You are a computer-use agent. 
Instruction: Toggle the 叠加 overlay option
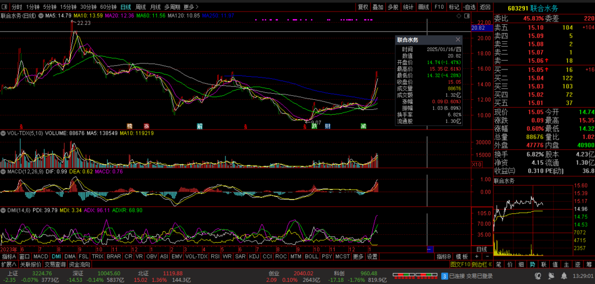(378, 7)
